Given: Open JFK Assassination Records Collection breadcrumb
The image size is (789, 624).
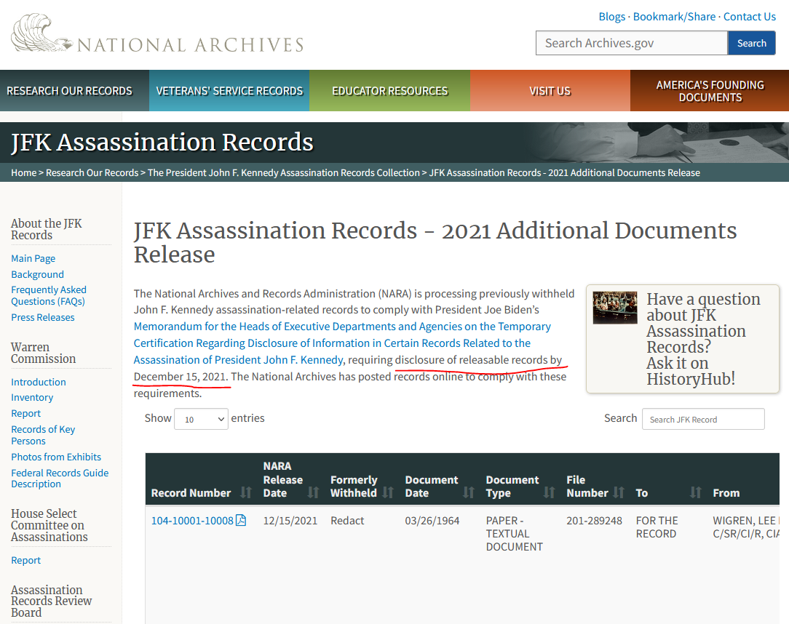Looking at the screenshot, I should pyautogui.click(x=283, y=172).
